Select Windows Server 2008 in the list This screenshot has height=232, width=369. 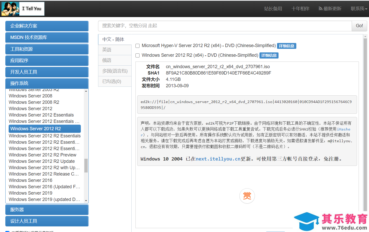click(x=30, y=96)
